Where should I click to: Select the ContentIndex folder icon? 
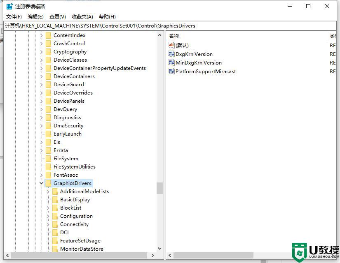coord(49,35)
